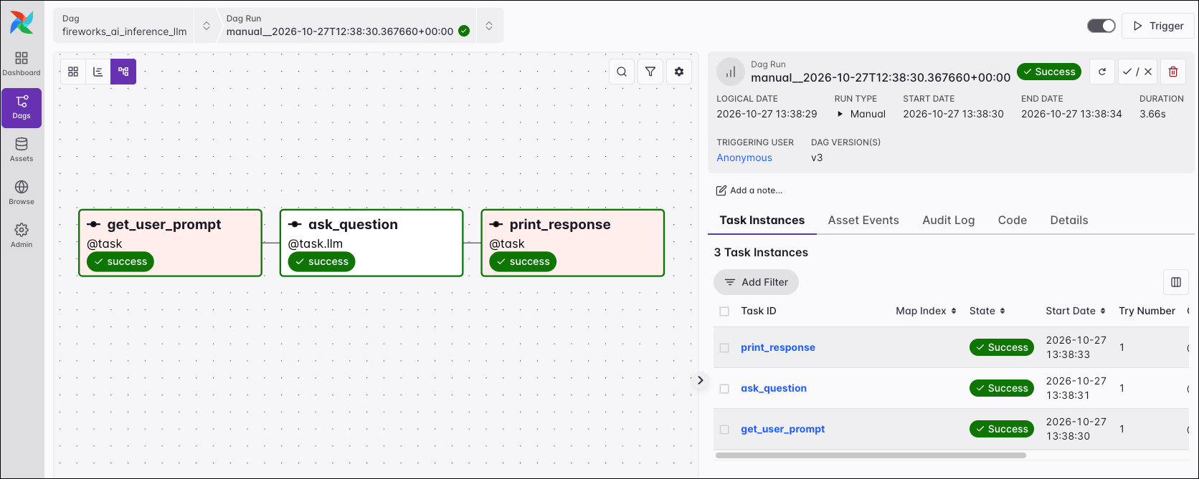Sort by Map Index column
Image resolution: width=1199 pixels, height=479 pixels.
(x=926, y=311)
